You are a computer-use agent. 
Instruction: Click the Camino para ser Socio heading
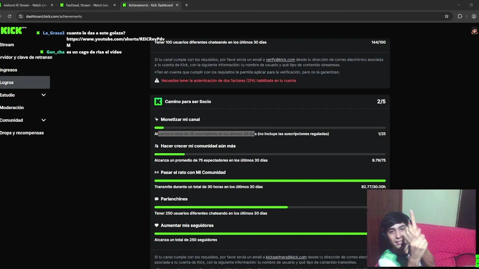pos(188,102)
